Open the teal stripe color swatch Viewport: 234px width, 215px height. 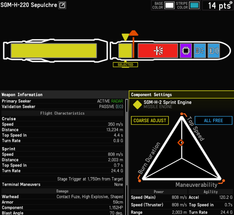(194, 5)
